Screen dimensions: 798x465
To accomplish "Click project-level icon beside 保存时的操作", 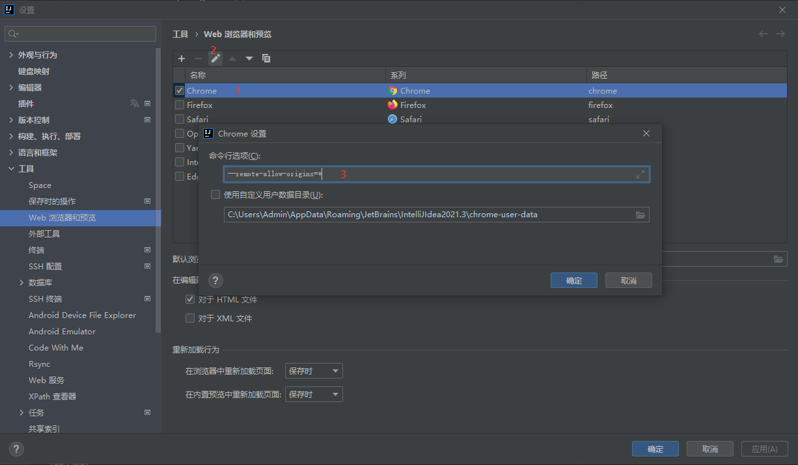I will point(148,201).
